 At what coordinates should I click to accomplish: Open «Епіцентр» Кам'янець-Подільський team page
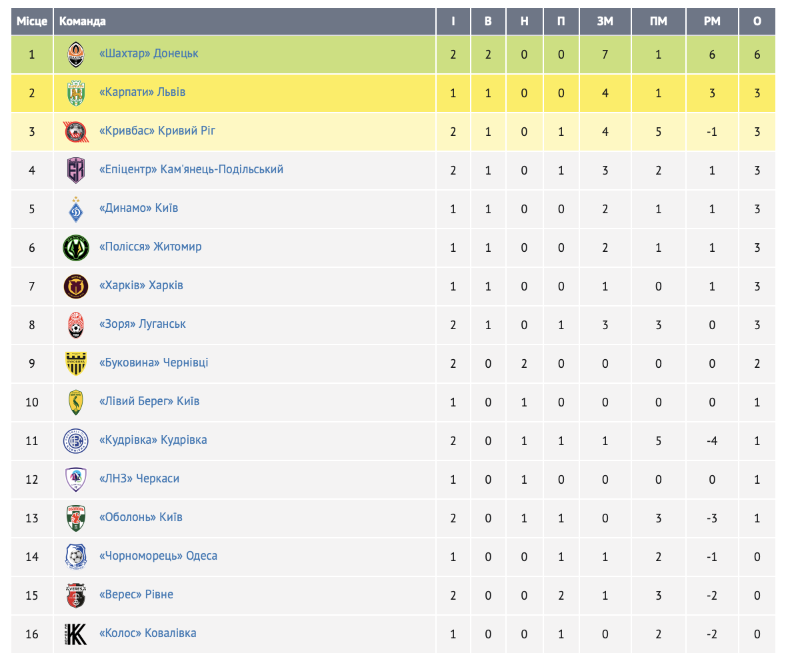coord(191,169)
